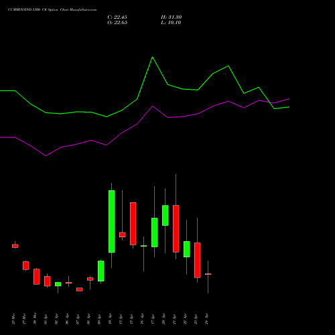Viewport: 335px width, 335px height.
Task: Pick the red candlestick above 30 Mar
Action: [37, 277]
